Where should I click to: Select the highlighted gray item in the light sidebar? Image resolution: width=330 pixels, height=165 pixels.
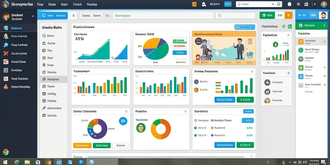click(53, 79)
